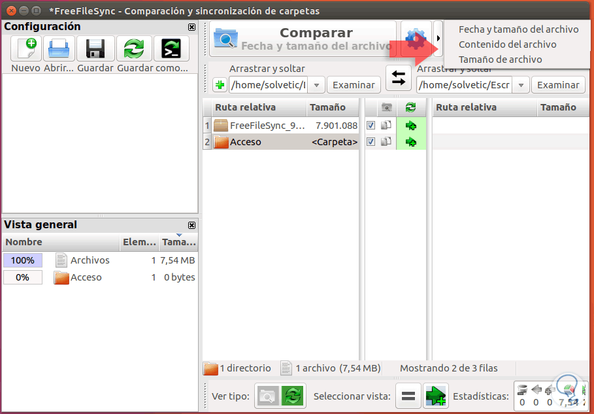Click the sync action column header icon
The height and width of the screenshot is (414, 594).
point(410,108)
